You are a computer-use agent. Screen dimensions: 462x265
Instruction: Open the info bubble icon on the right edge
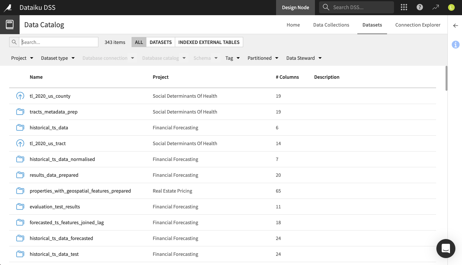455,45
